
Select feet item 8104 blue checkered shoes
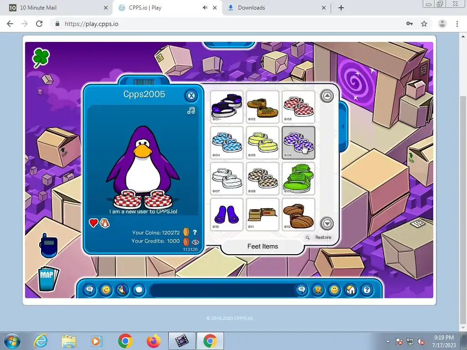click(x=227, y=143)
